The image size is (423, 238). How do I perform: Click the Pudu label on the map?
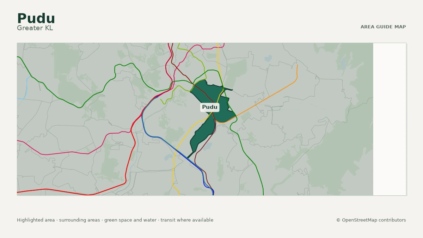point(210,107)
